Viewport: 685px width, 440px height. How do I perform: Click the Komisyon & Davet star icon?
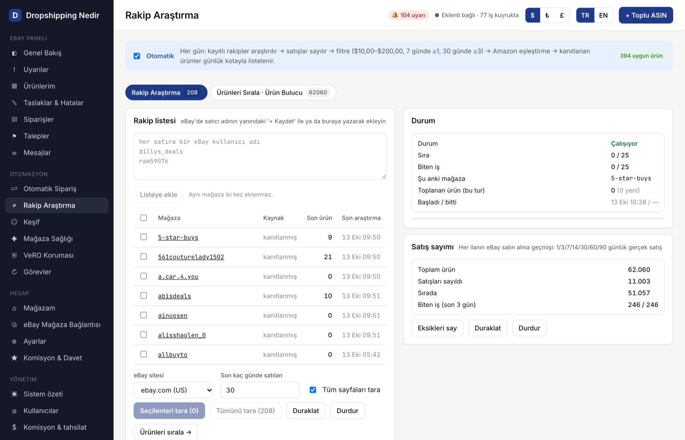pyautogui.click(x=14, y=358)
